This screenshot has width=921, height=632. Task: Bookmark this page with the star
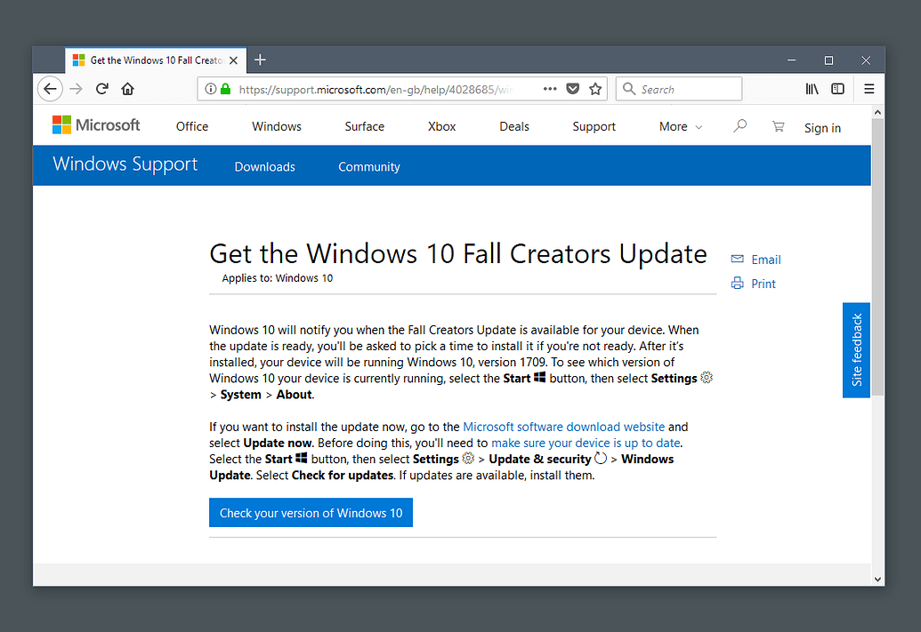[595, 89]
